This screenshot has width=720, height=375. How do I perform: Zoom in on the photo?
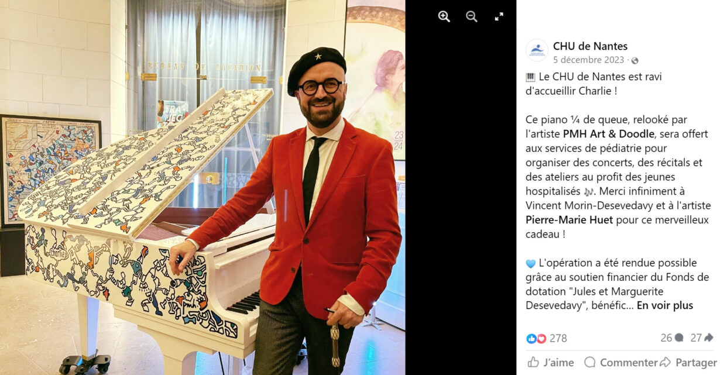tap(444, 16)
